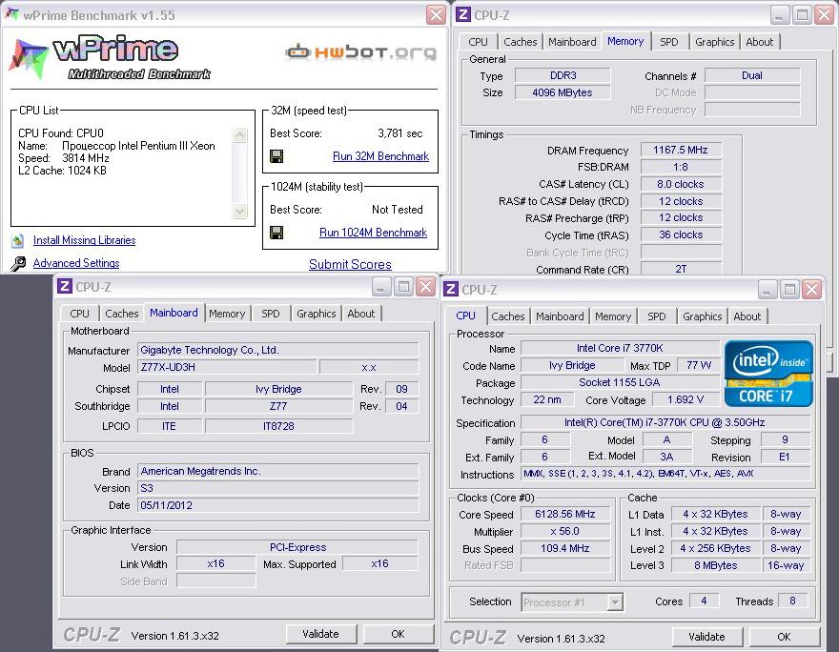Viewport: 839px width, 652px height.
Task: Click floppy save icon for 32M score
Action: tap(276, 156)
